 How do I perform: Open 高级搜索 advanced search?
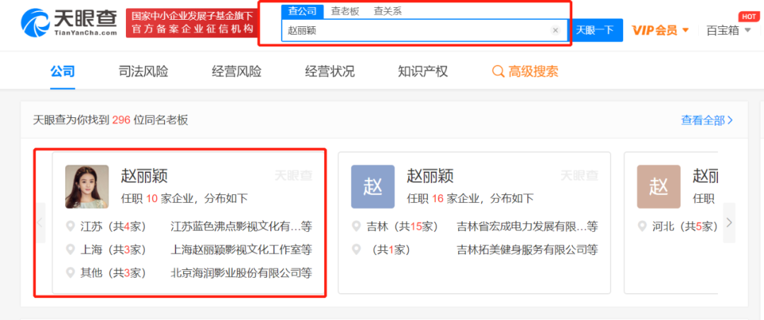coord(525,72)
